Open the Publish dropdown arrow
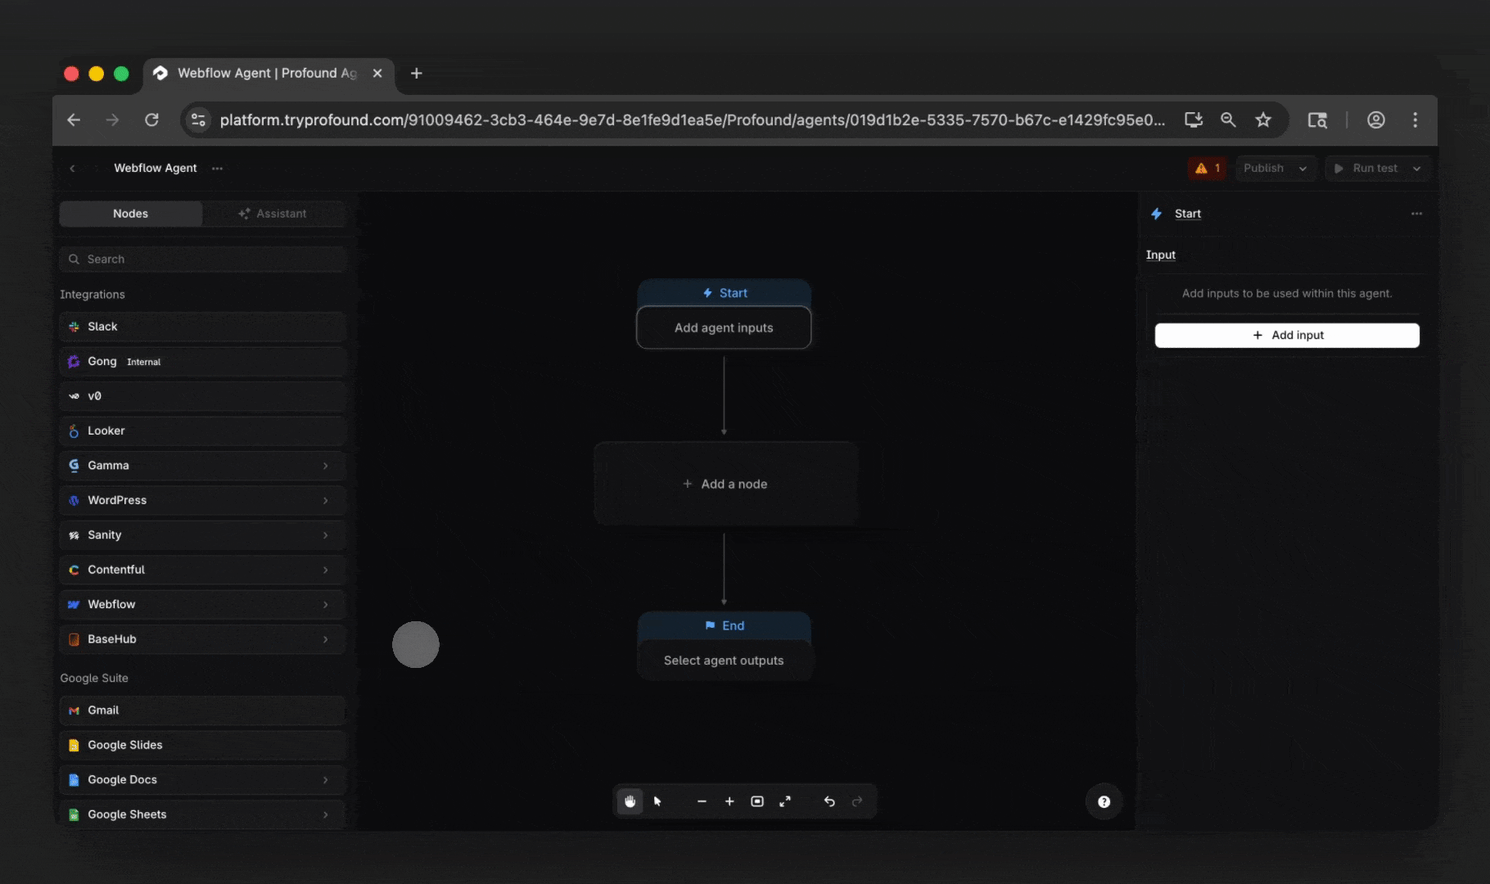This screenshot has width=1490, height=884. [x=1304, y=168]
